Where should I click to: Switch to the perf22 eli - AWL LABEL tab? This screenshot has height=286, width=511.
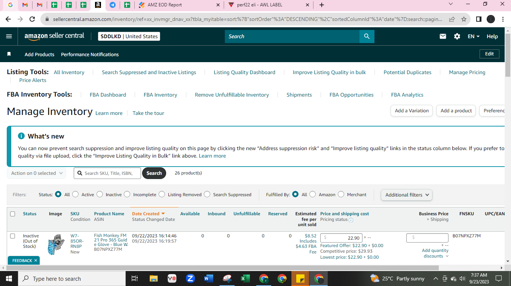click(269, 5)
